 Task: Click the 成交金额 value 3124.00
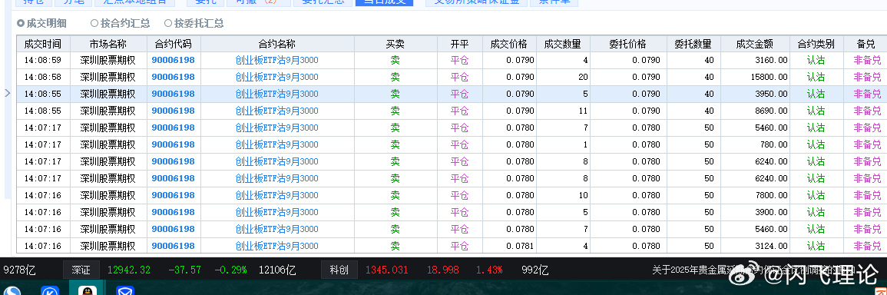coord(771,247)
